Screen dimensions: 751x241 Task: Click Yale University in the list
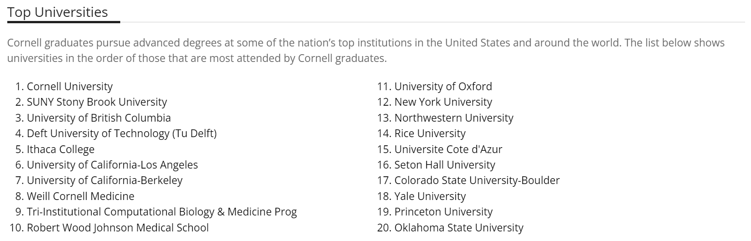coord(430,196)
